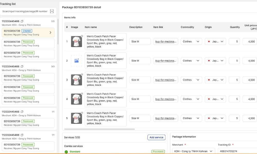
Task: Open the Created package BD103856739 chevron
Action: (x=50, y=33)
